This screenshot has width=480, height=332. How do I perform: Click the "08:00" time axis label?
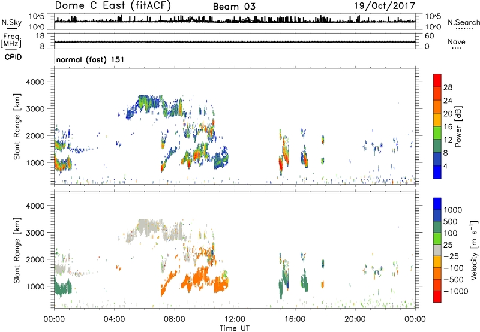tap(175, 319)
